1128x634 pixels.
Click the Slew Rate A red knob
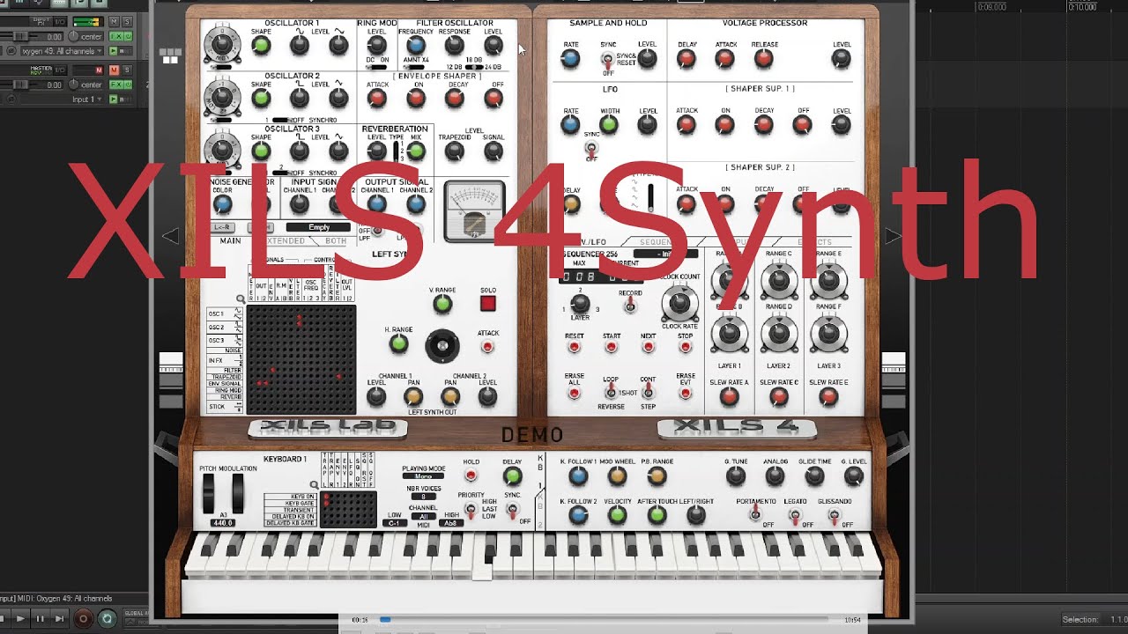(x=729, y=396)
